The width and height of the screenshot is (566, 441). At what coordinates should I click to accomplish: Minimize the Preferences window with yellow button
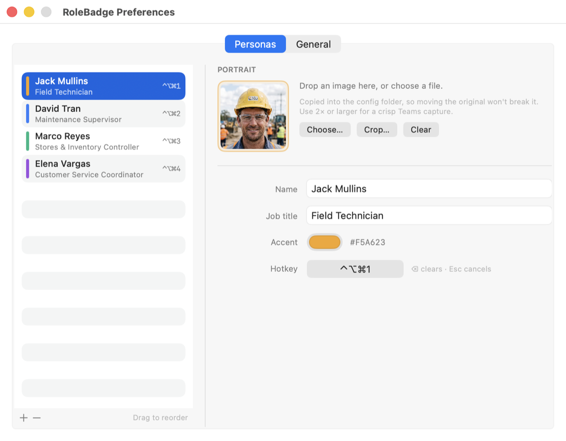point(29,12)
